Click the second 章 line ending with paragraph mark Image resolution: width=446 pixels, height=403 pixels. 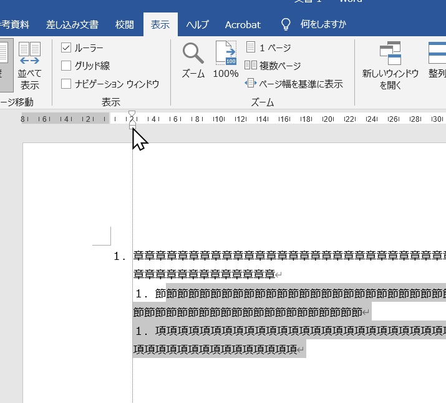coord(208,274)
